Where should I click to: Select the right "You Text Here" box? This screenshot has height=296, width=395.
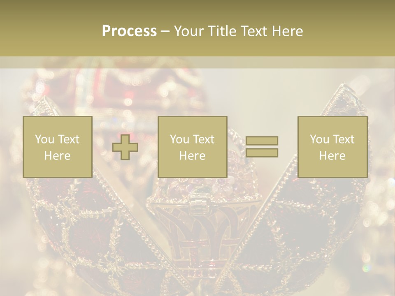tap(332, 147)
